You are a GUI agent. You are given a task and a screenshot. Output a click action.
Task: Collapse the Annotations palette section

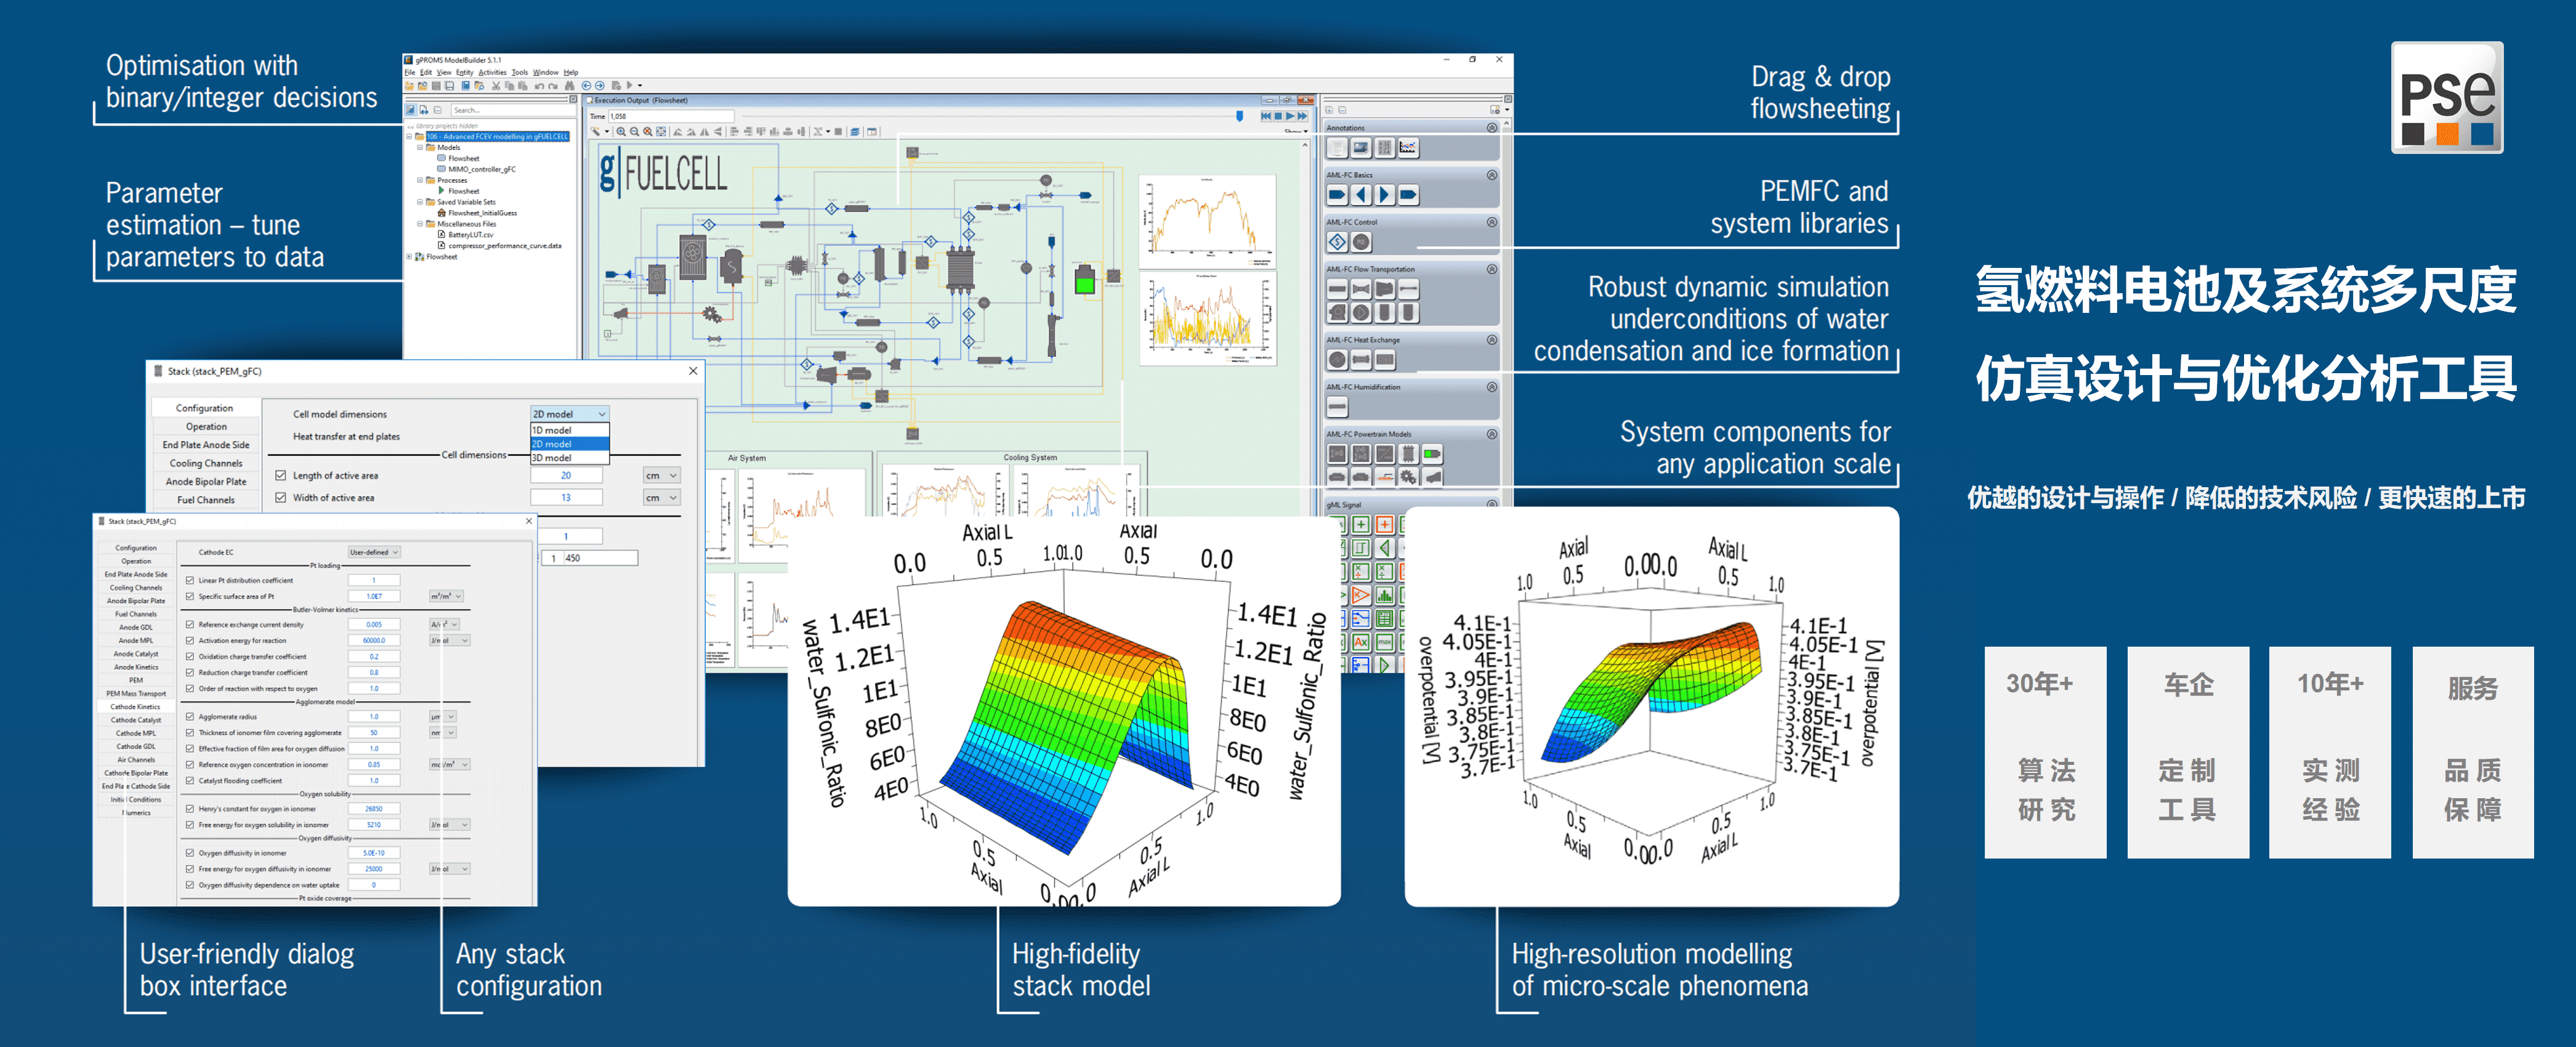click(x=1492, y=128)
